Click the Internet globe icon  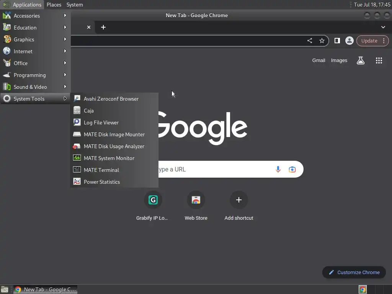7,51
